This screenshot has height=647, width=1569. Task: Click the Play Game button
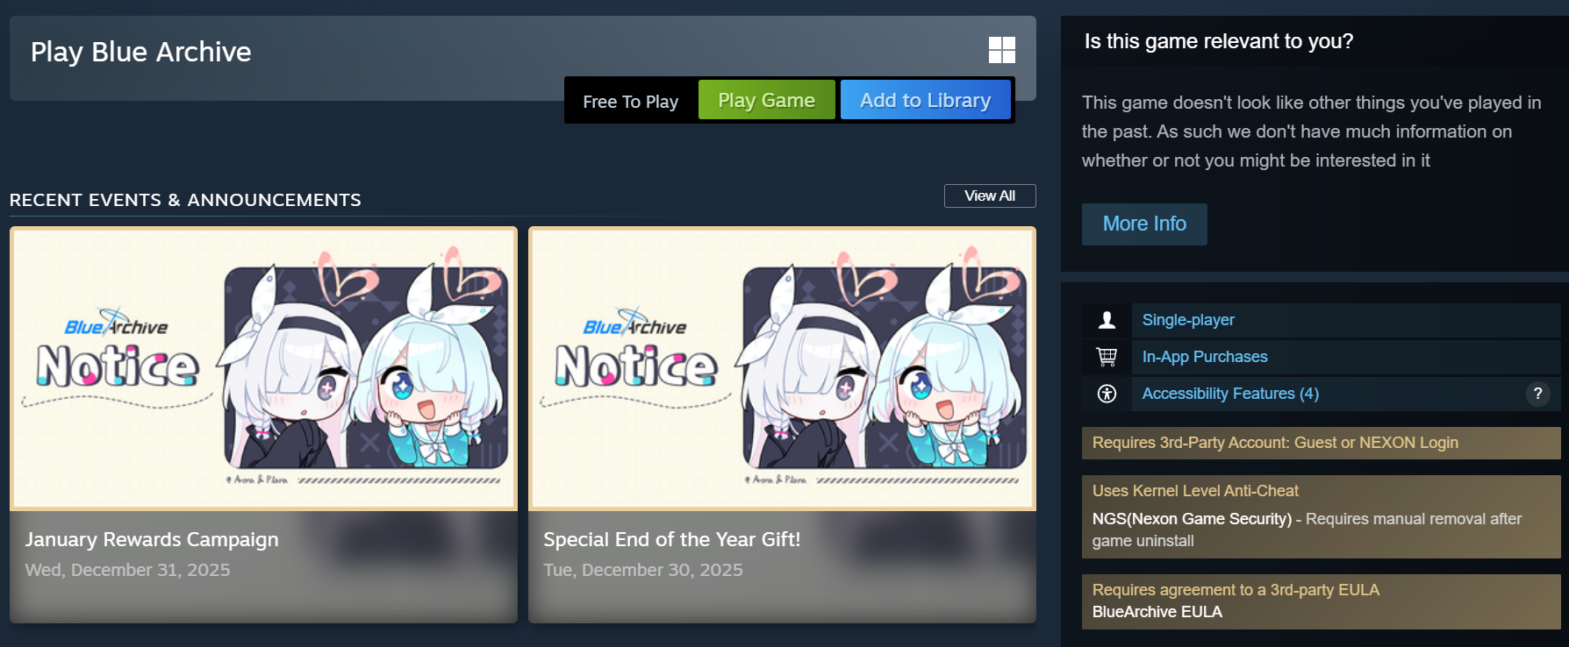(766, 100)
